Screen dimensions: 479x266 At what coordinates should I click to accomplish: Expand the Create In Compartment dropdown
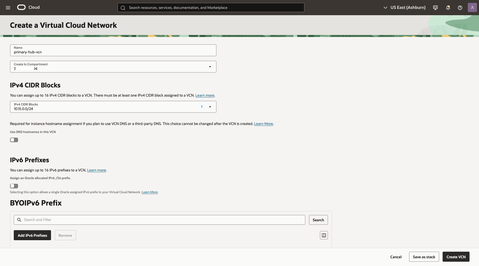(x=210, y=66)
